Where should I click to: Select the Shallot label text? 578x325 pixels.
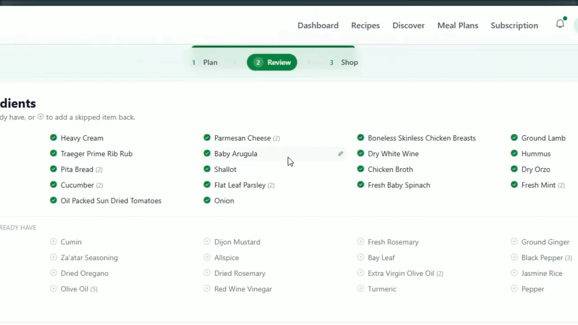pyautogui.click(x=225, y=169)
